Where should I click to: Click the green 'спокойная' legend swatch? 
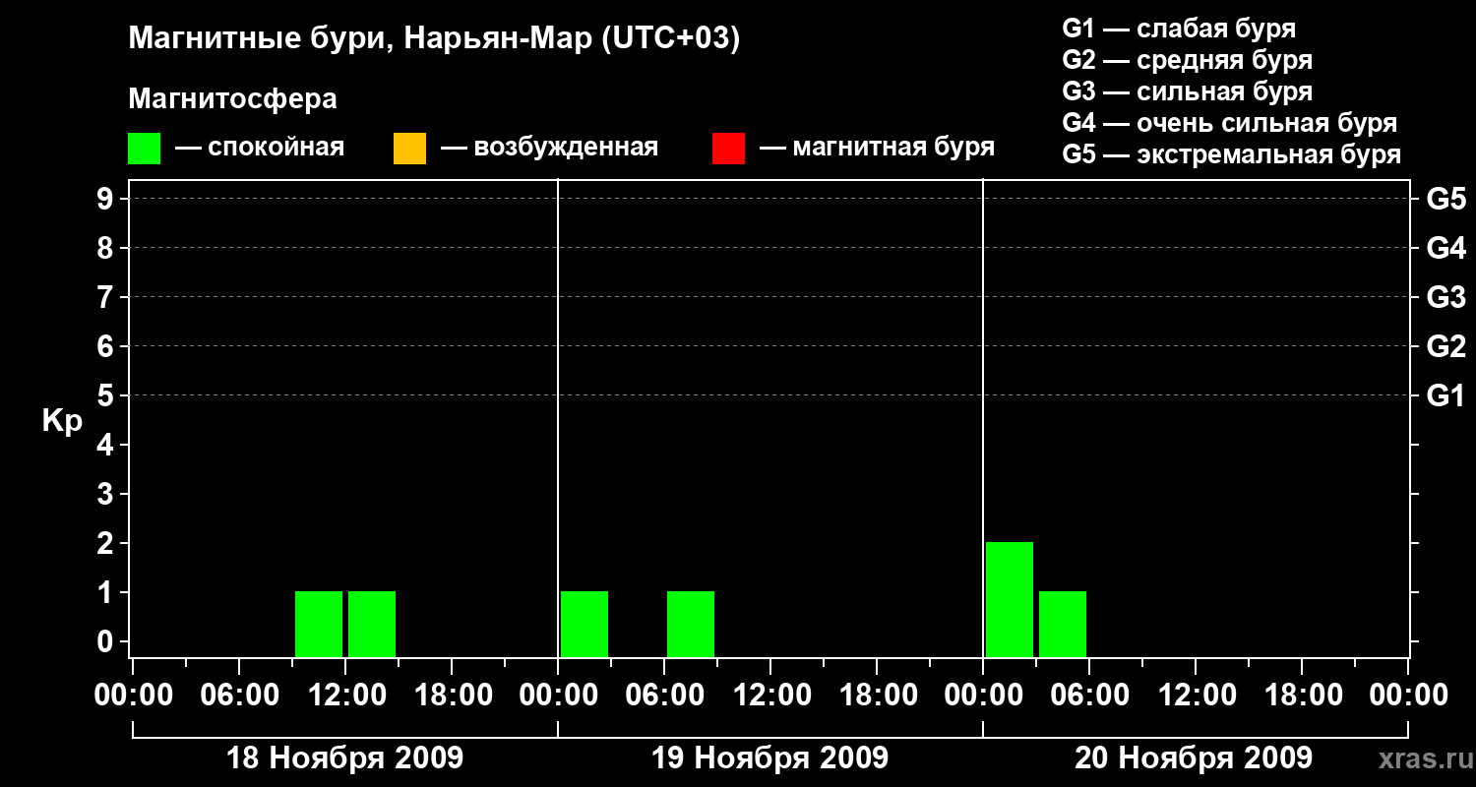(144, 149)
